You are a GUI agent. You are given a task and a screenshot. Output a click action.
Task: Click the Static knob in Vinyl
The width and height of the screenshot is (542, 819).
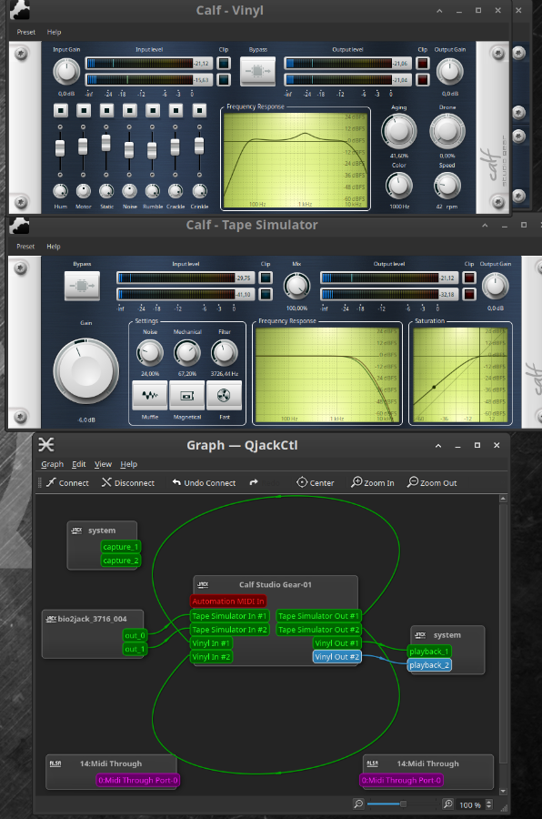coord(106,191)
